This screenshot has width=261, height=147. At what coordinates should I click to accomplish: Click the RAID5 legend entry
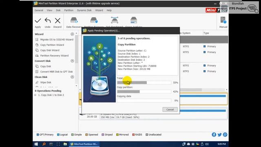137,135
